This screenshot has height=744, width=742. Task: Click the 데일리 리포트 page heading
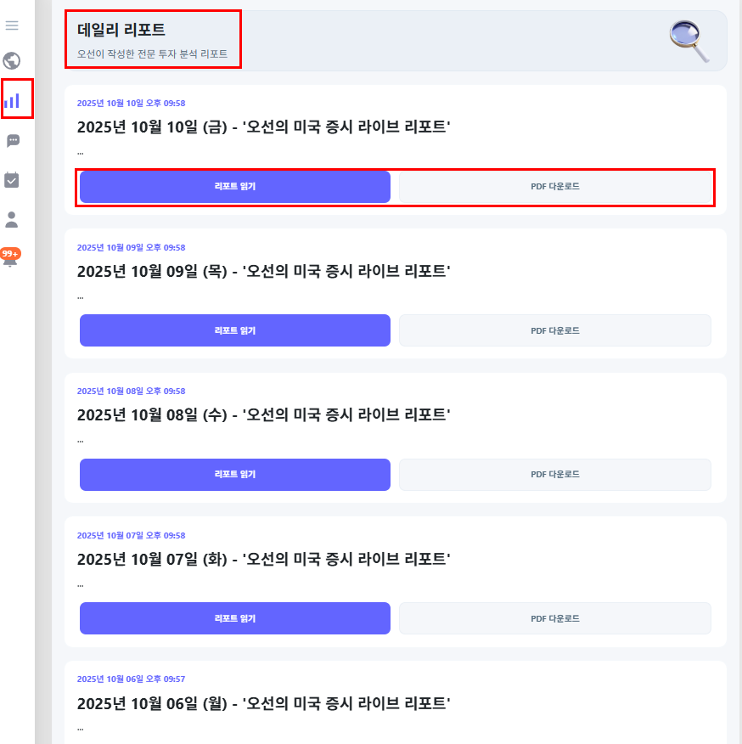[121, 30]
